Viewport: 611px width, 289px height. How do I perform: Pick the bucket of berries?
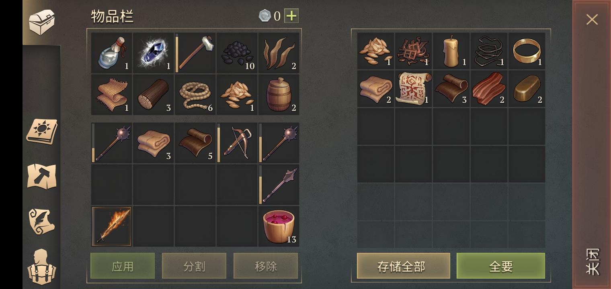tap(279, 226)
